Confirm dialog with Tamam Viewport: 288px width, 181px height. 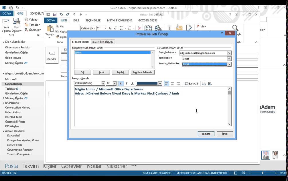[206, 134]
